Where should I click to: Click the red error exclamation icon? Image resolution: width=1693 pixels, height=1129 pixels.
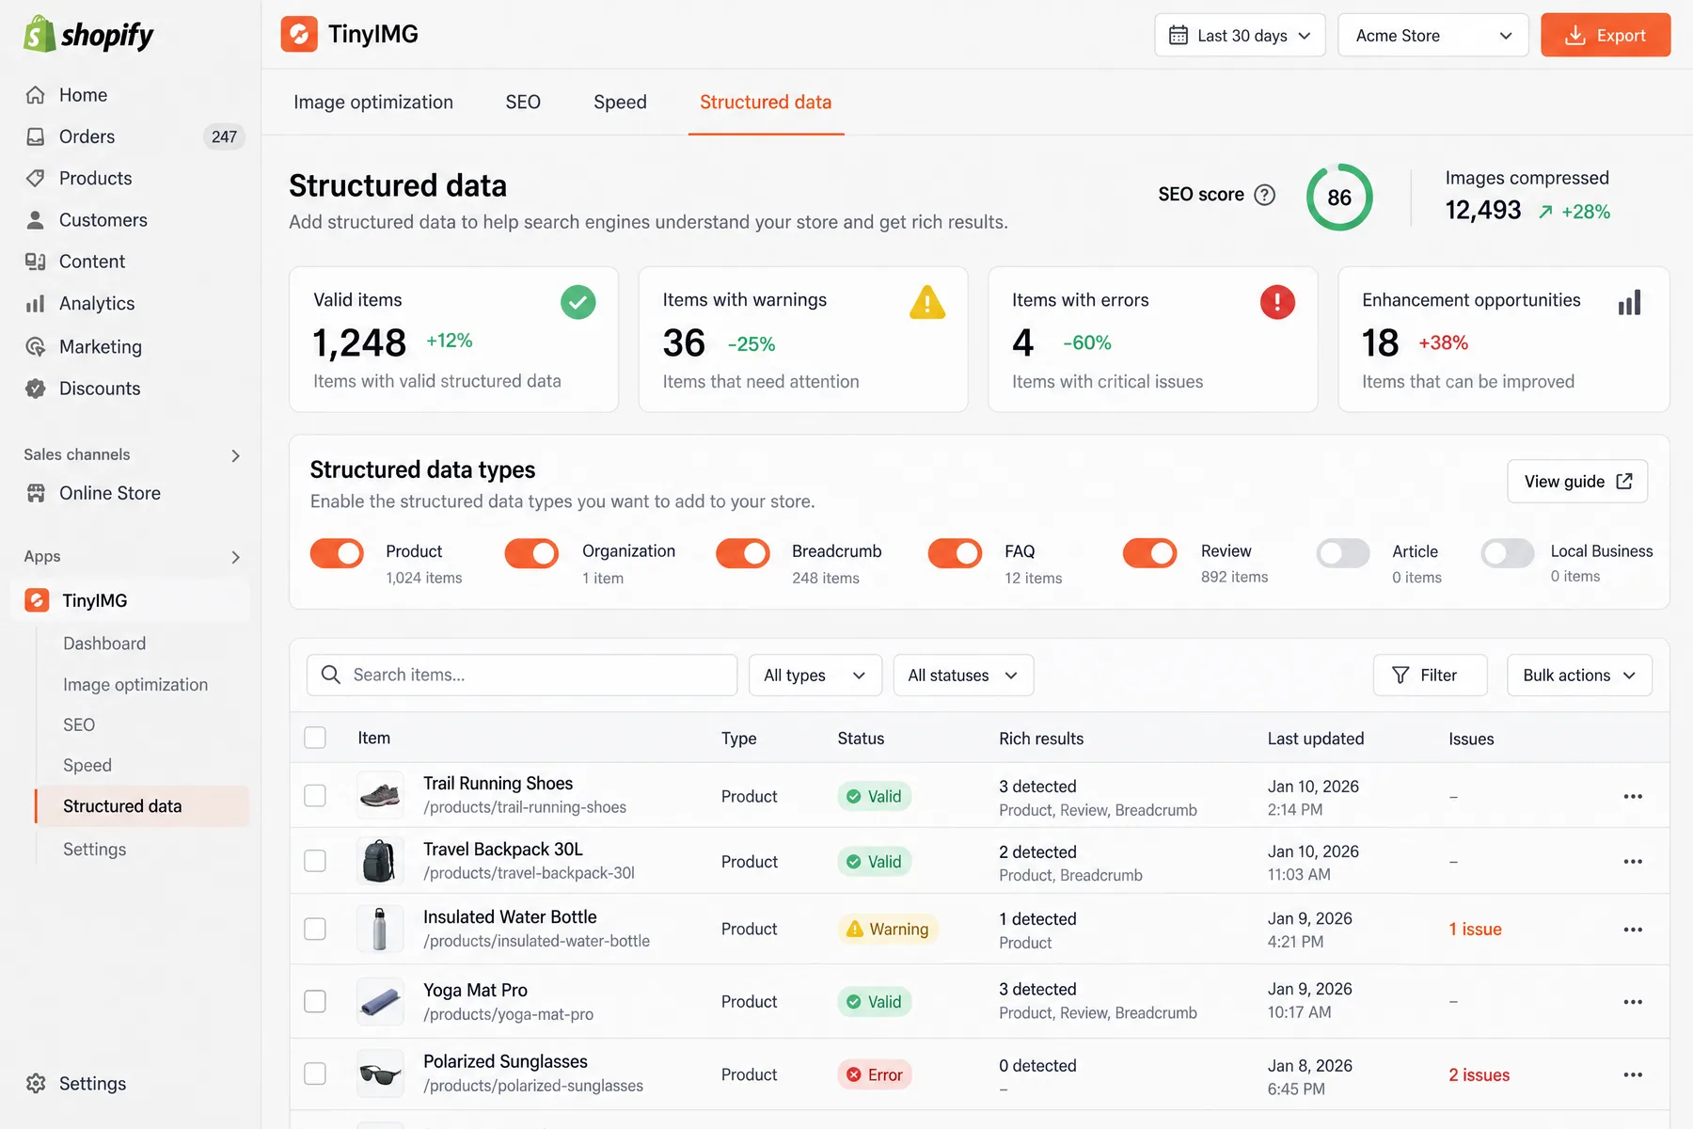click(x=1277, y=302)
